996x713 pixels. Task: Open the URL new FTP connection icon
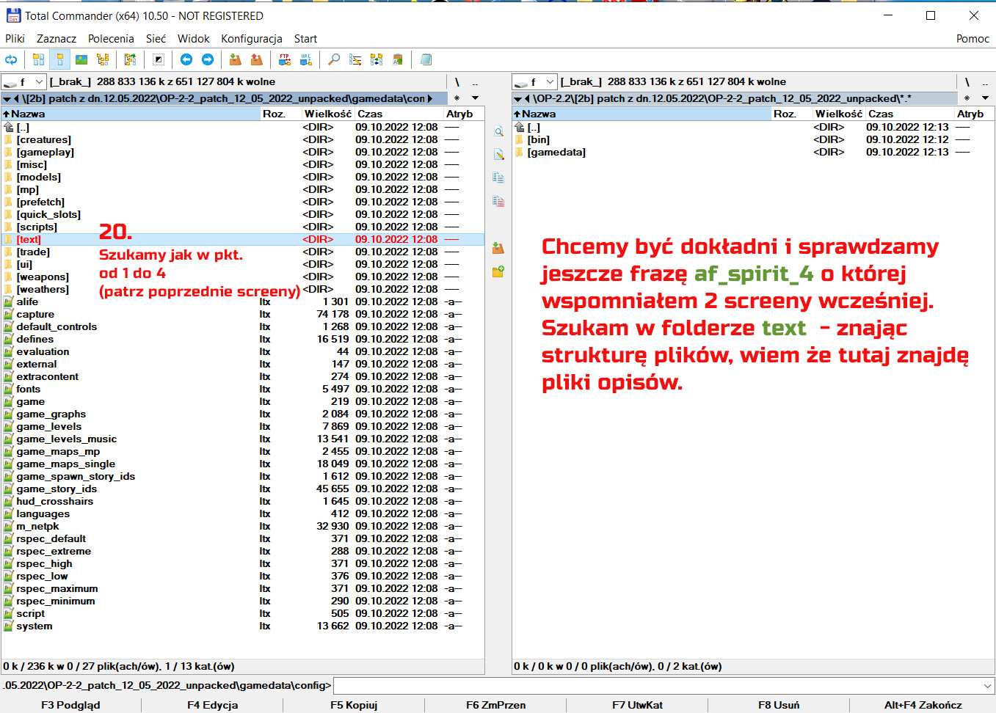tap(305, 59)
